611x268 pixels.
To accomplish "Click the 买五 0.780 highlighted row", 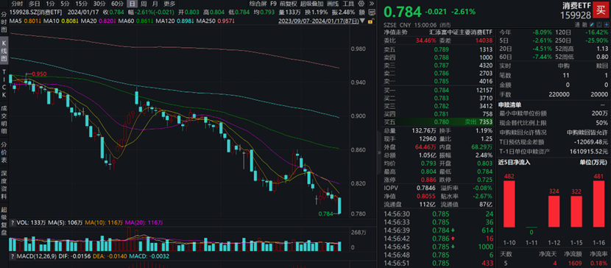I will pyautogui.click(x=439, y=122).
